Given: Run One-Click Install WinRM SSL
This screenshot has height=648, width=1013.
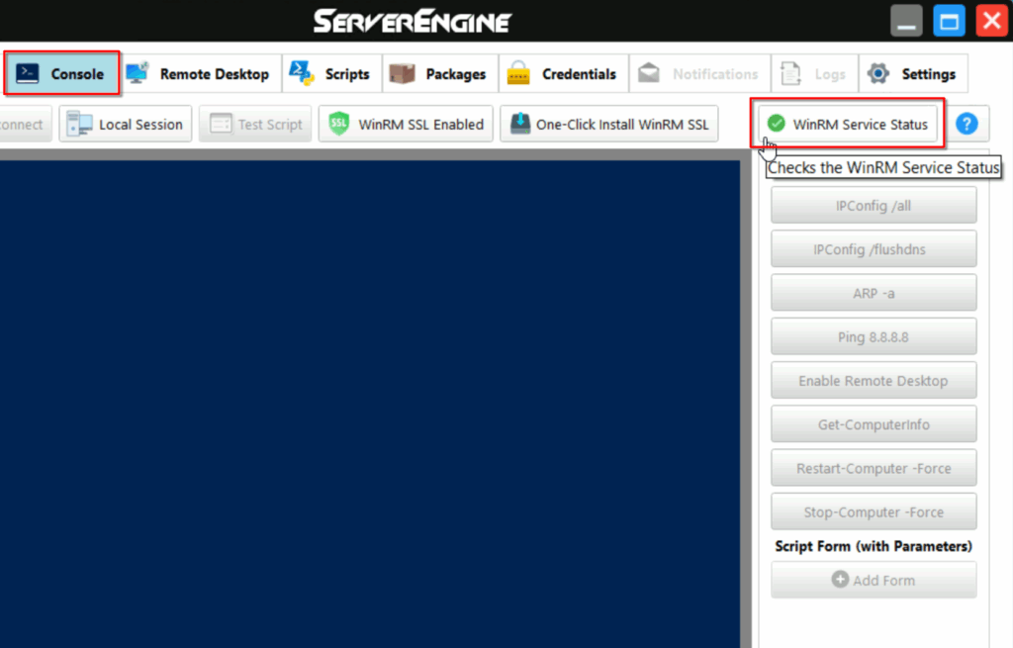Looking at the screenshot, I should (609, 124).
